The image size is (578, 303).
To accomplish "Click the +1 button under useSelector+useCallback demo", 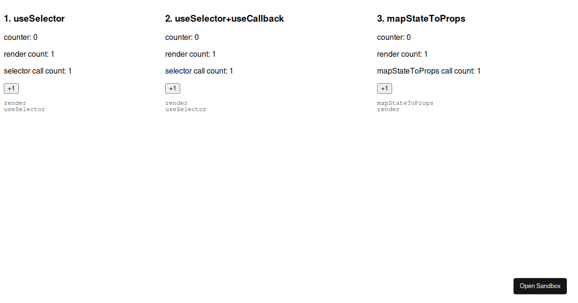I will pyautogui.click(x=172, y=88).
